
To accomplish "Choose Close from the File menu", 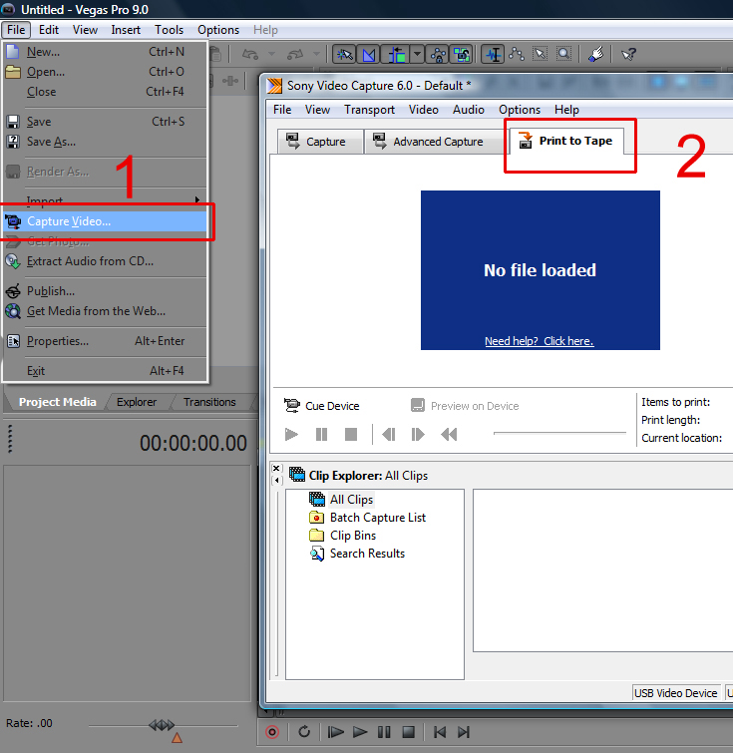I will point(105,92).
